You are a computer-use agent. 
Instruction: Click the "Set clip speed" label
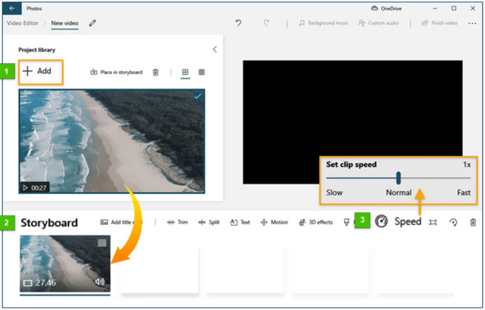tap(352, 164)
